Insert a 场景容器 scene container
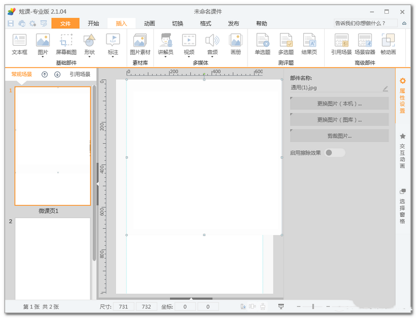Viewport: 416px width, 318px height. click(365, 45)
